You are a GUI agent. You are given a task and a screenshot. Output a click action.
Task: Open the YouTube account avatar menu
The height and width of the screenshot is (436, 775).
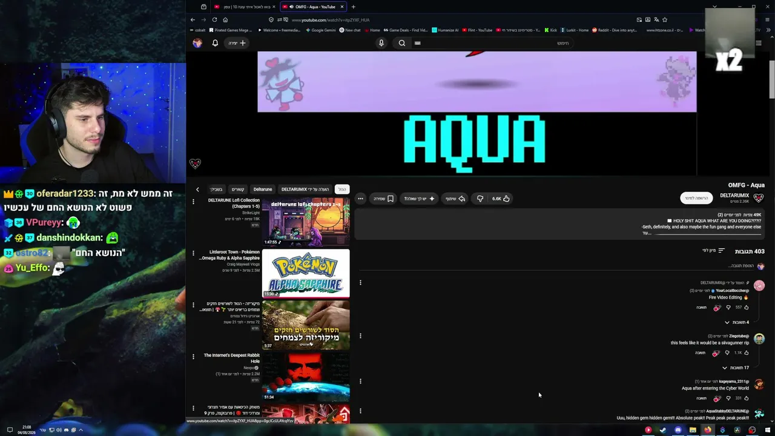[x=197, y=43]
